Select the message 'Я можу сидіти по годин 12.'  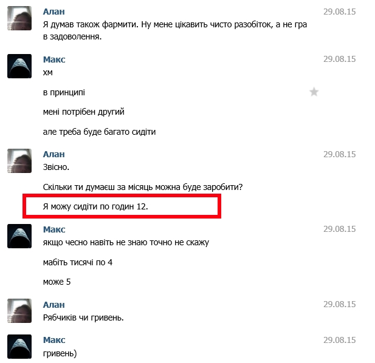tap(95, 206)
